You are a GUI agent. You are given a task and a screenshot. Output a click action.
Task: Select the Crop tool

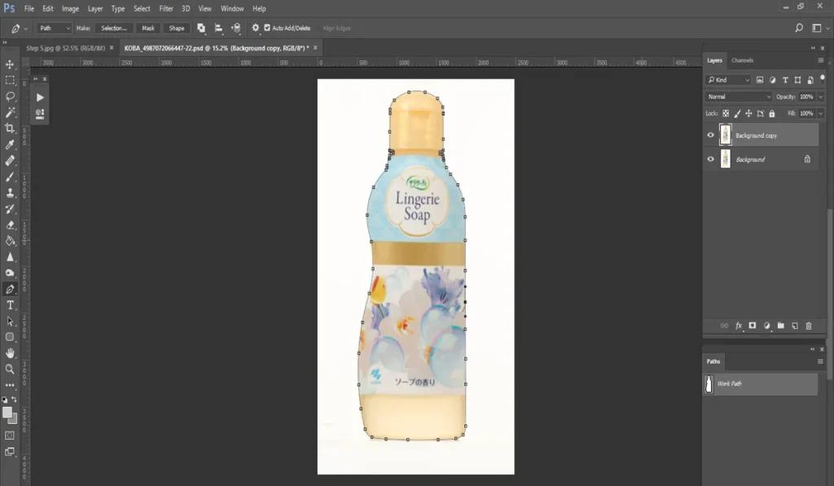(x=10, y=128)
